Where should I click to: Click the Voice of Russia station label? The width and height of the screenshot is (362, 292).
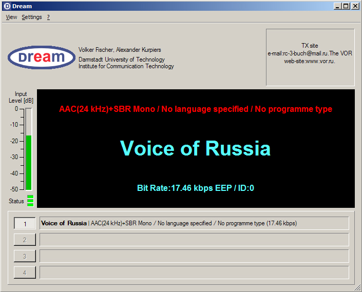click(195, 148)
